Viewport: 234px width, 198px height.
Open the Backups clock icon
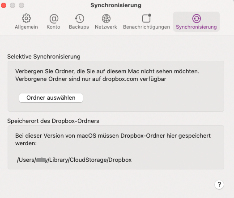(x=79, y=18)
